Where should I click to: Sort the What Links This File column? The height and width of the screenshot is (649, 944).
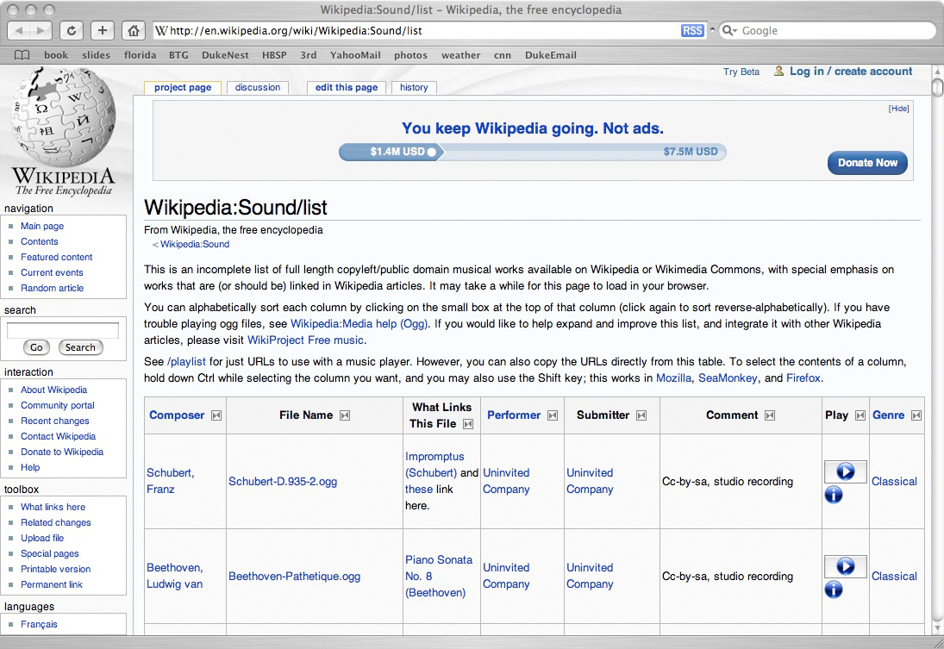pyautogui.click(x=468, y=424)
